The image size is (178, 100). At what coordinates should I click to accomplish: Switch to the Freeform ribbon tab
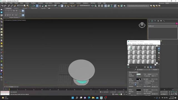(x=16, y=8)
